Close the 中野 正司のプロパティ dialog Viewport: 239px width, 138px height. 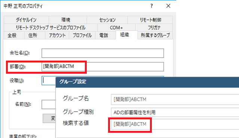(168, 6)
